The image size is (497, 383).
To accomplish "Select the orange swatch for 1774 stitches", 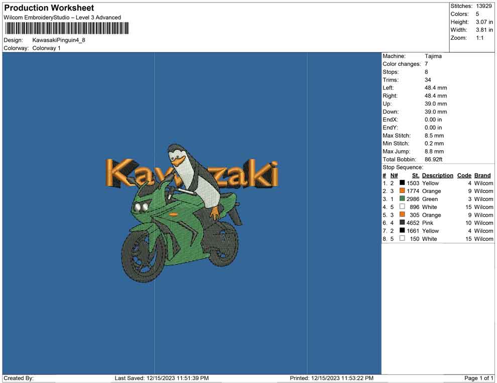I will coord(402,191).
